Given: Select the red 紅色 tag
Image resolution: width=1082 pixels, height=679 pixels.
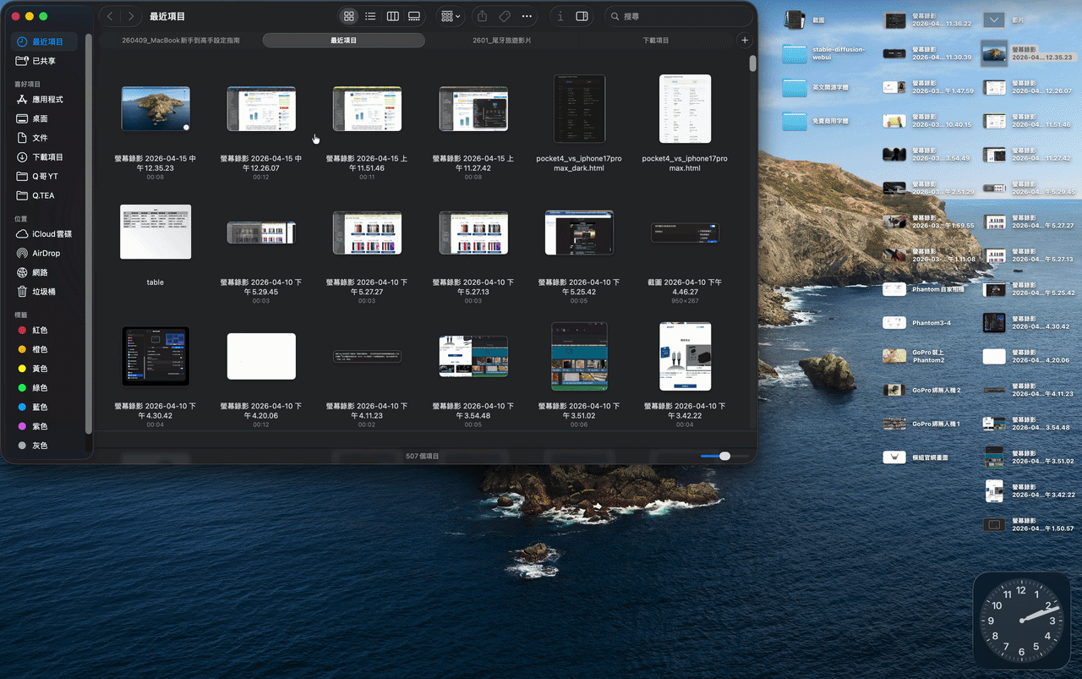Looking at the screenshot, I should (39, 330).
